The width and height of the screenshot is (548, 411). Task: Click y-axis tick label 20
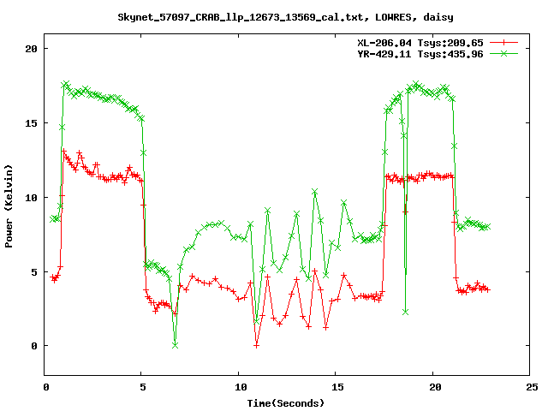[31, 49]
